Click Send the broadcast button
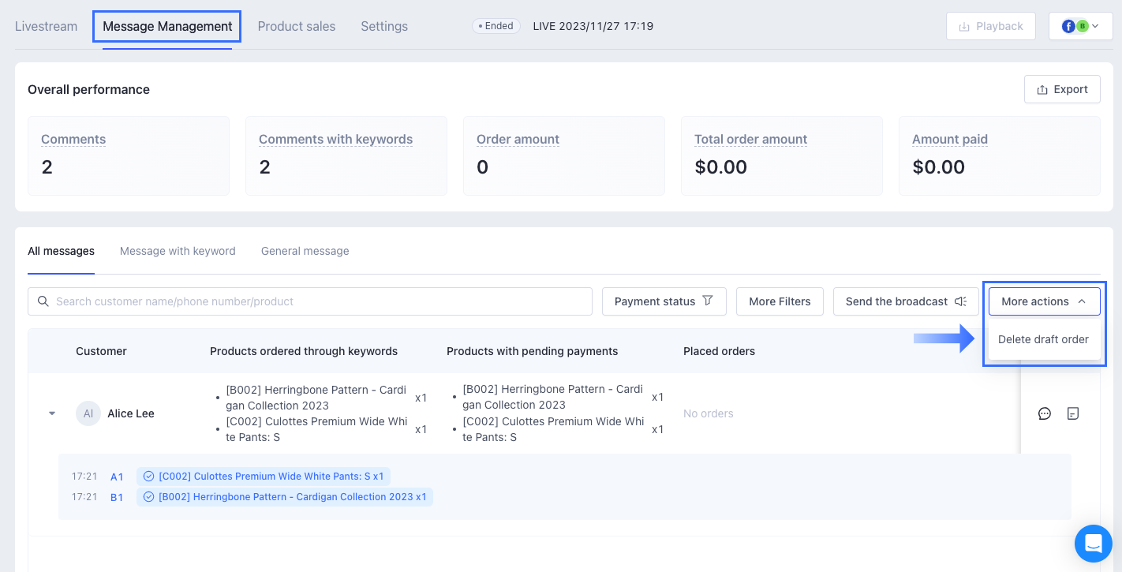The width and height of the screenshot is (1122, 572). point(905,301)
